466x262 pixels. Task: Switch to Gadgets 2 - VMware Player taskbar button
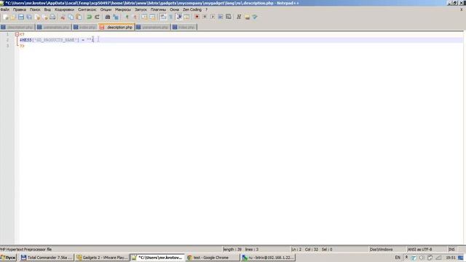(102, 258)
